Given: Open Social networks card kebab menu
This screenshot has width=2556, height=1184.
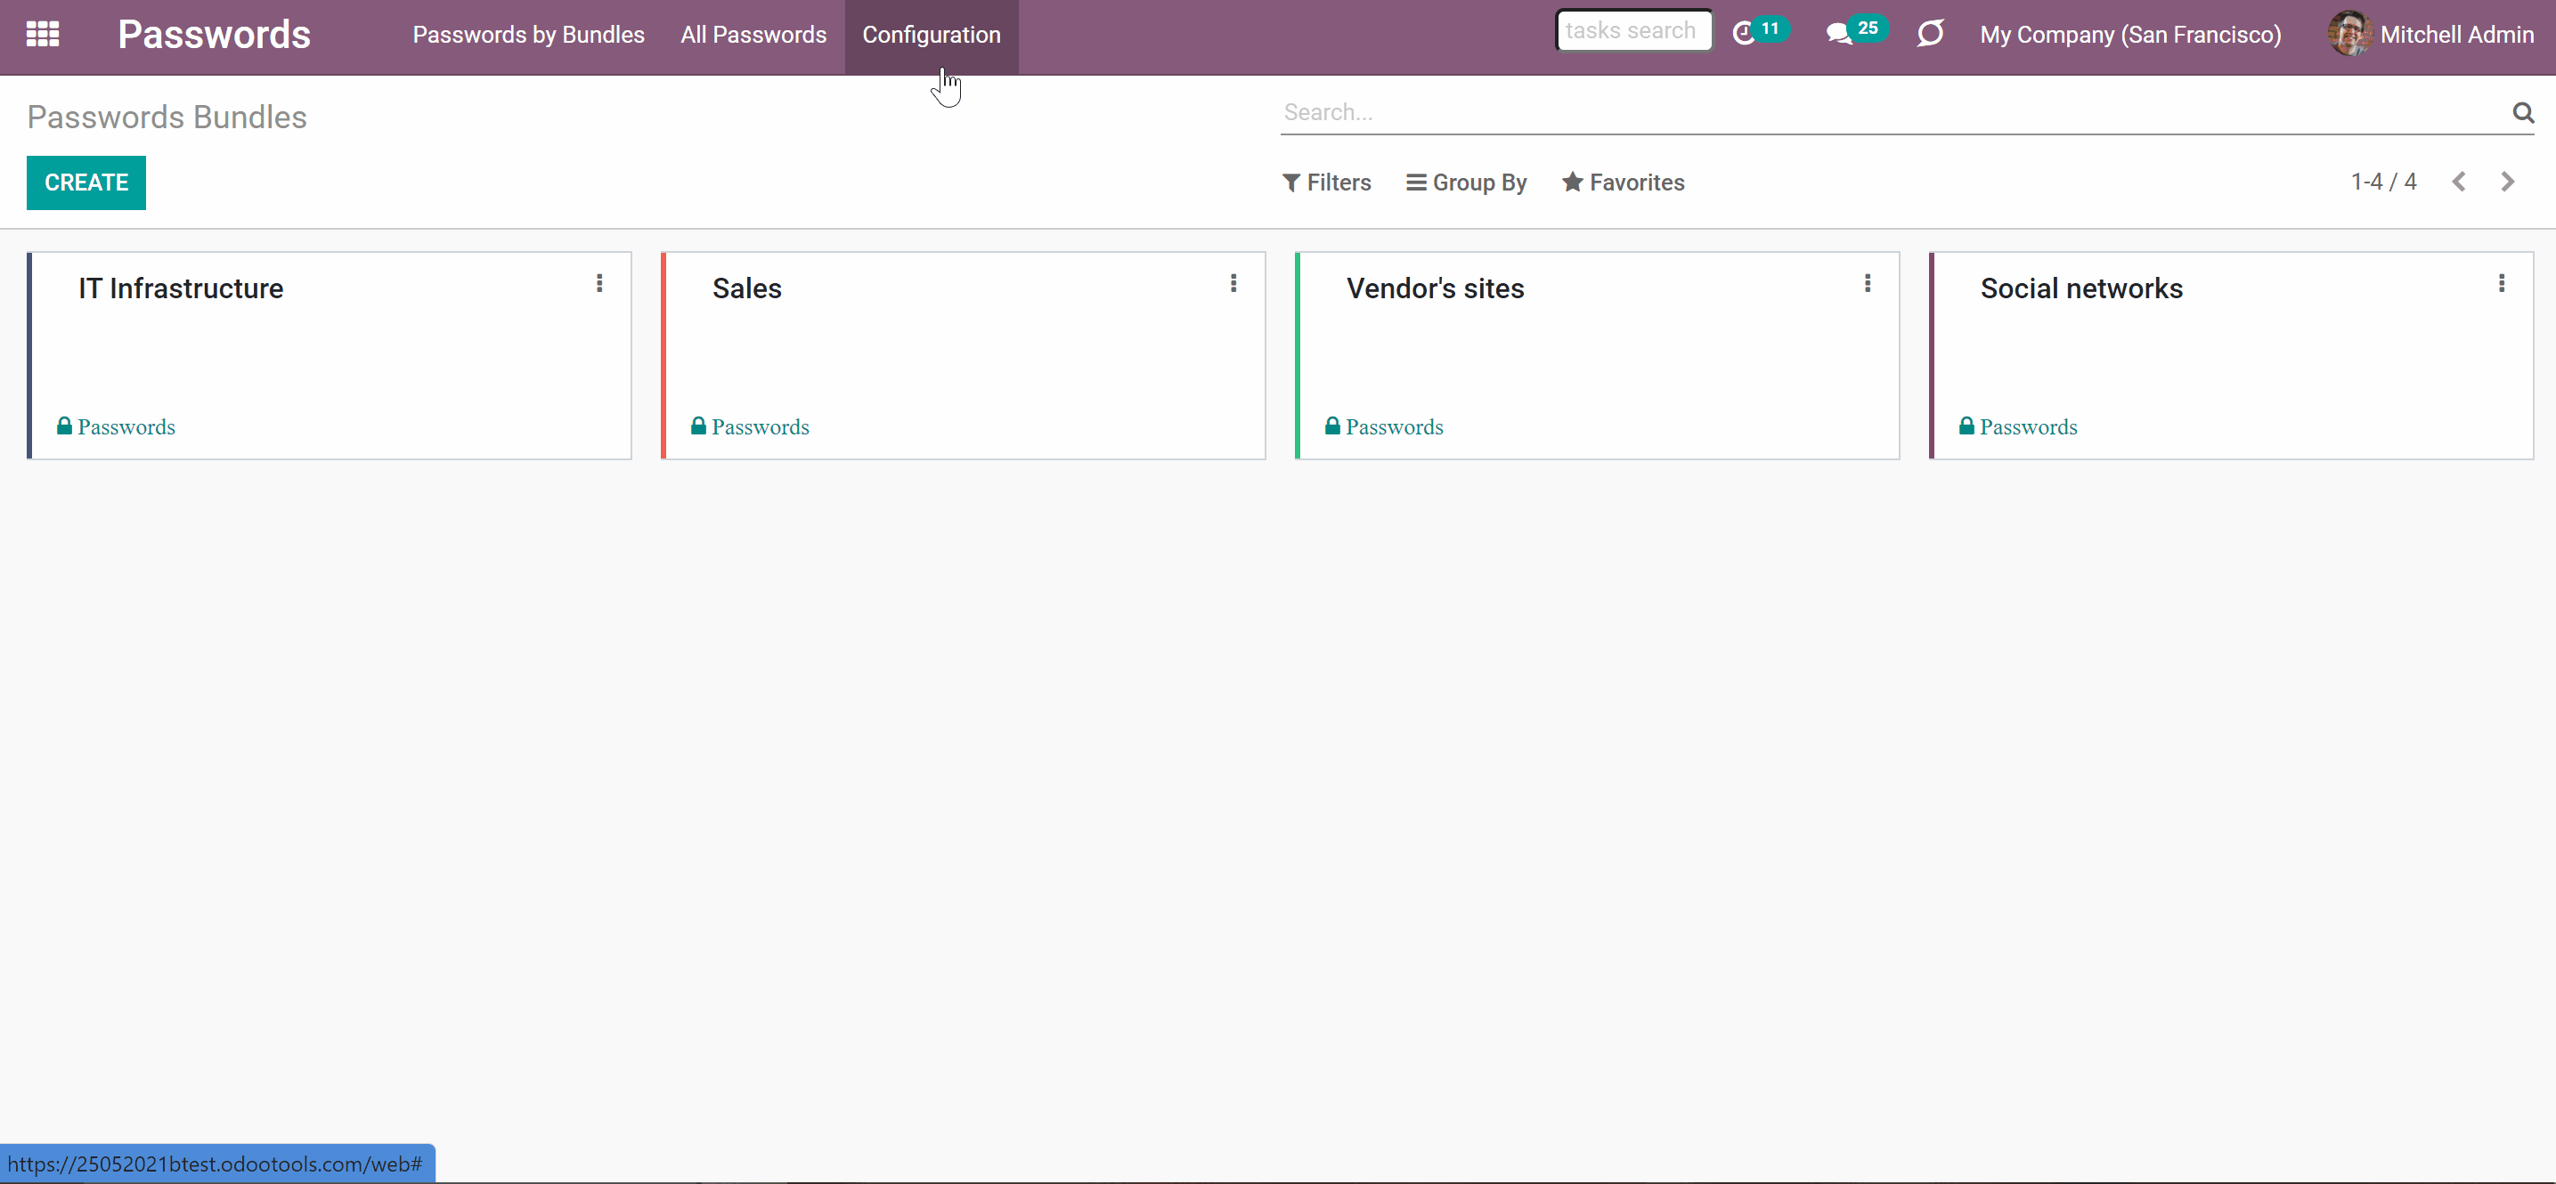Looking at the screenshot, I should pyautogui.click(x=2502, y=284).
